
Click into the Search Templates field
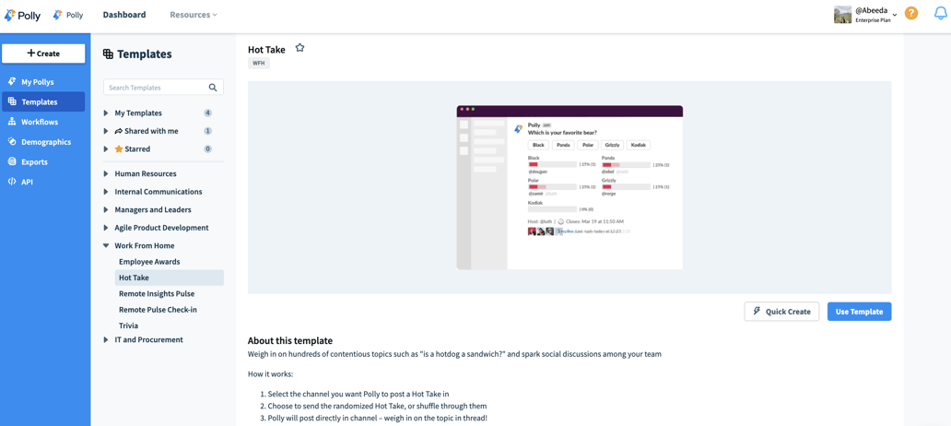(155, 88)
